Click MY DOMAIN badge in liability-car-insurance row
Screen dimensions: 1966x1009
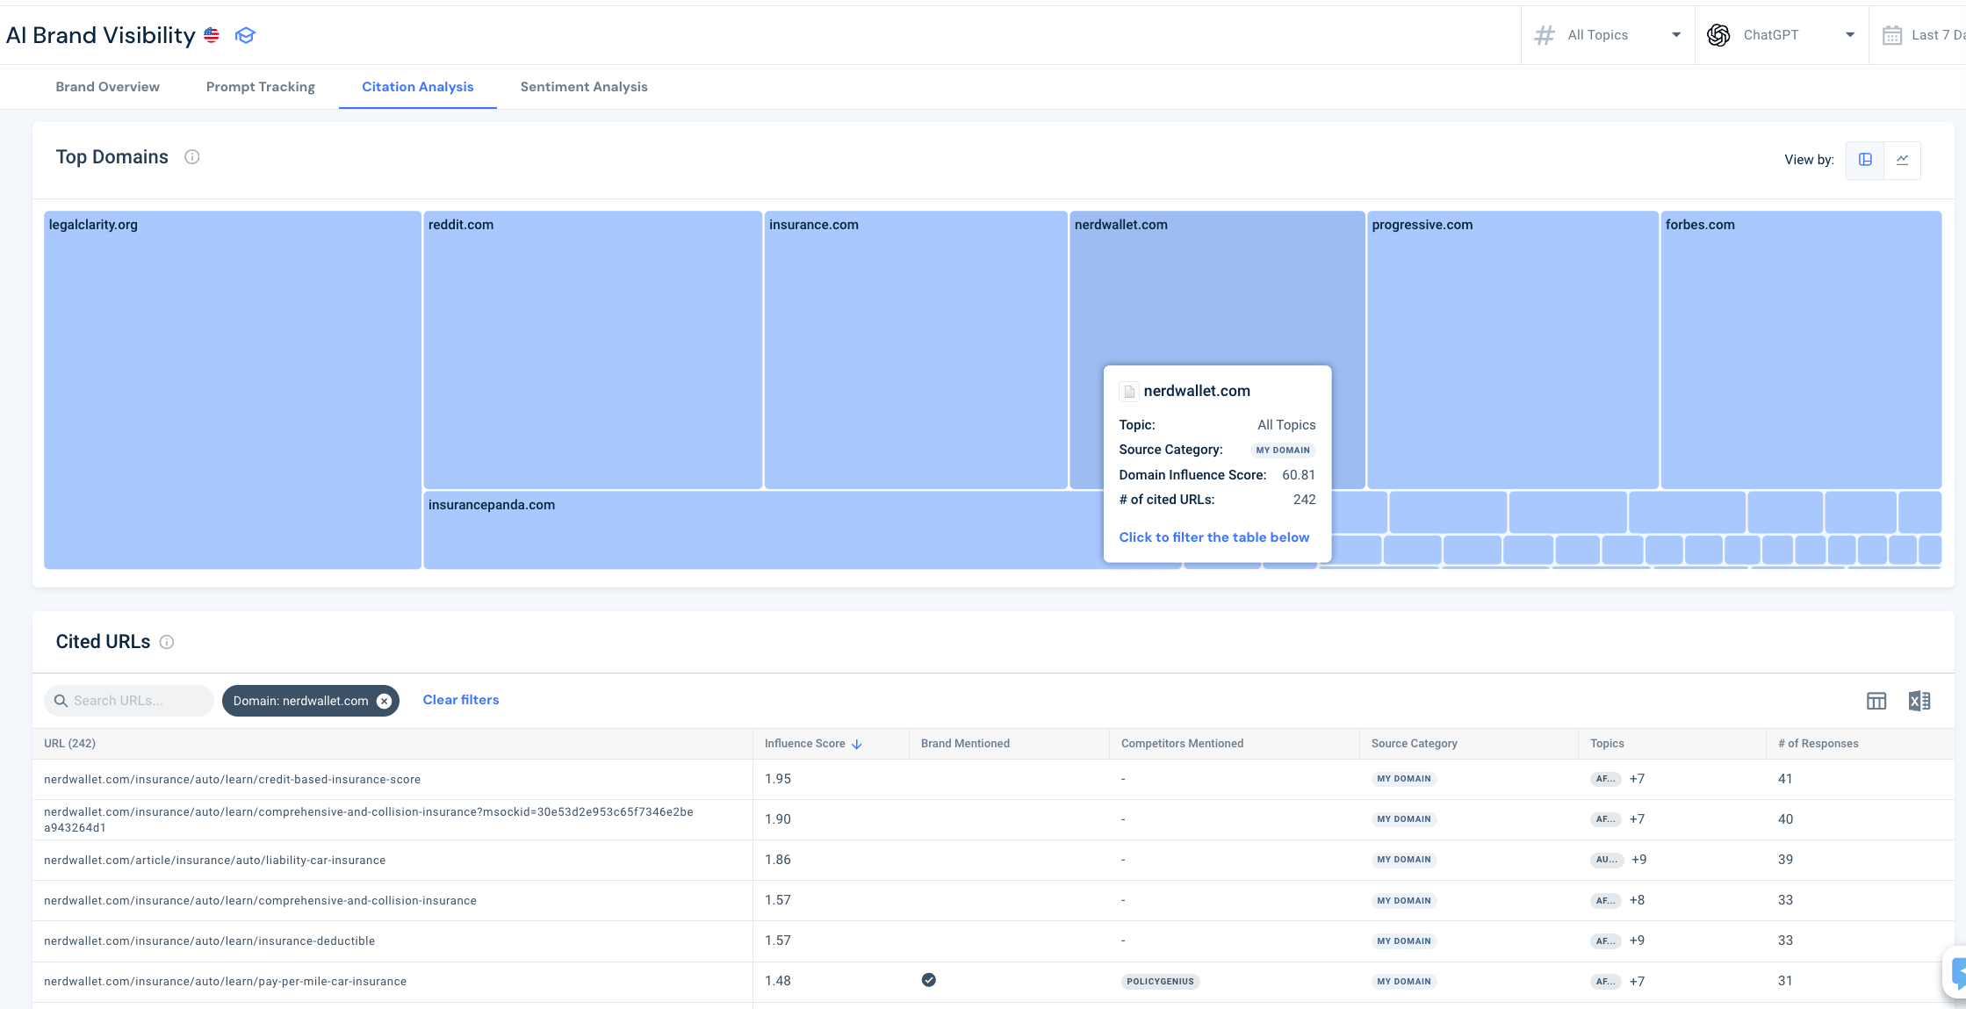tap(1404, 860)
